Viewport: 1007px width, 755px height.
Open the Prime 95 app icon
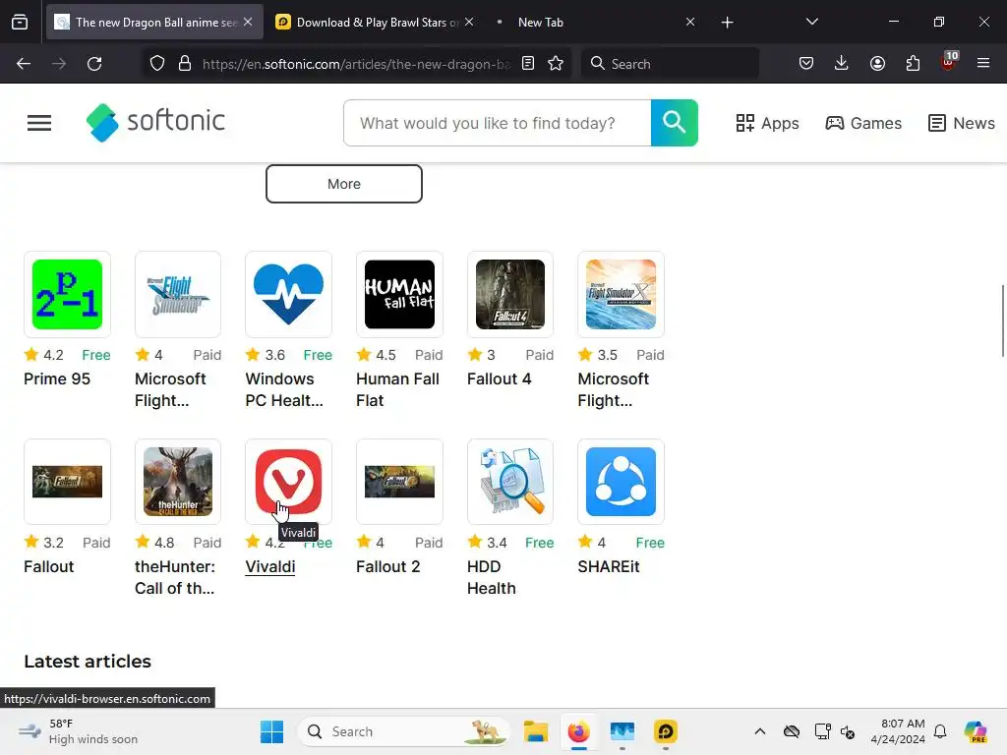point(68,294)
